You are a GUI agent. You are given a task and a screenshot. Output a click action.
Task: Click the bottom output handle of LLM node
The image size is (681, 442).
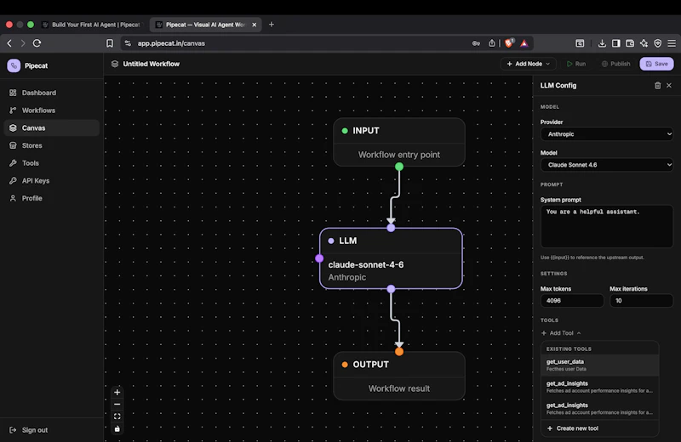point(391,289)
